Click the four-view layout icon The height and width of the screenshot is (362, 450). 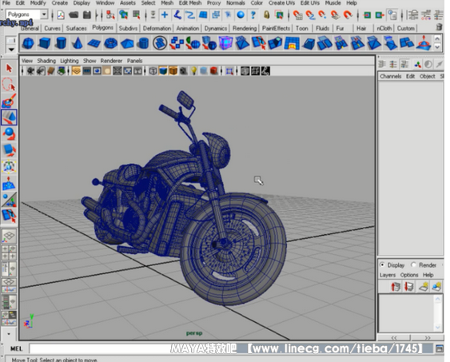click(9, 253)
